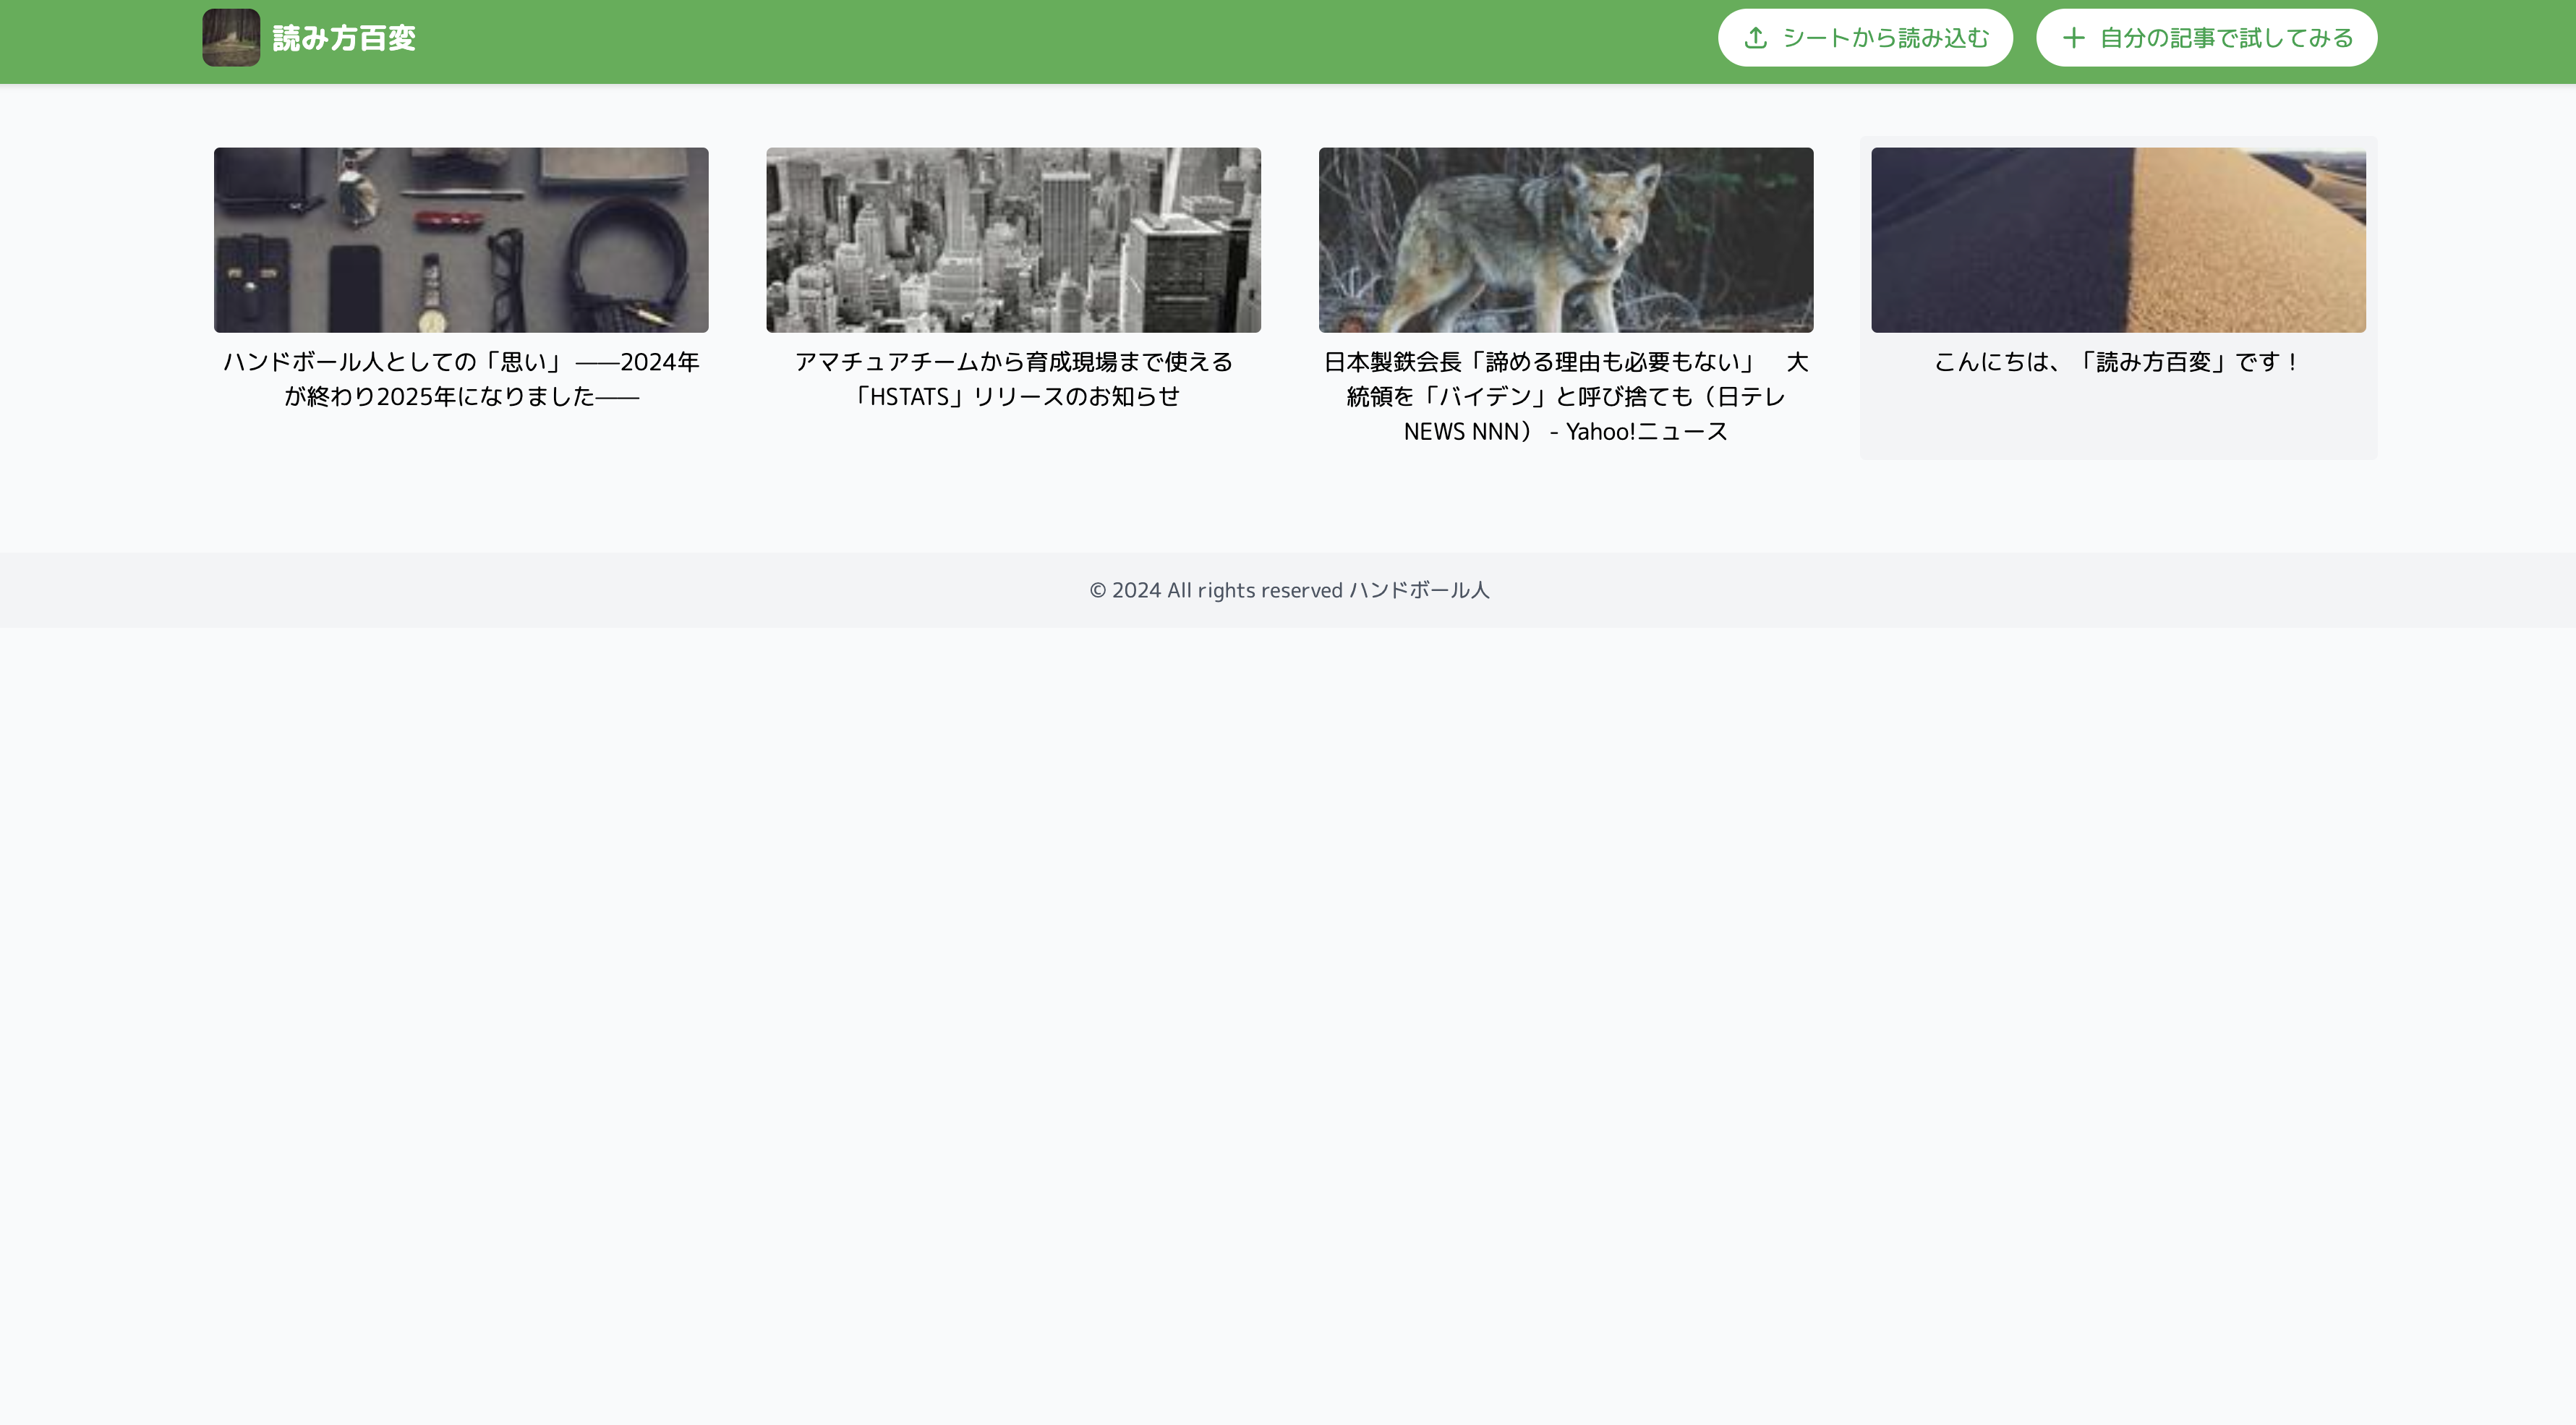Click the NEWS NNN Yahoo!ニュース line
Screen dimensions: 2576x1425
click(1565, 432)
